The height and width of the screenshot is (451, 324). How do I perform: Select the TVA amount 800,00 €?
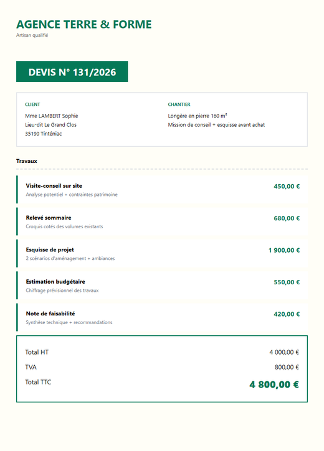[x=287, y=367]
